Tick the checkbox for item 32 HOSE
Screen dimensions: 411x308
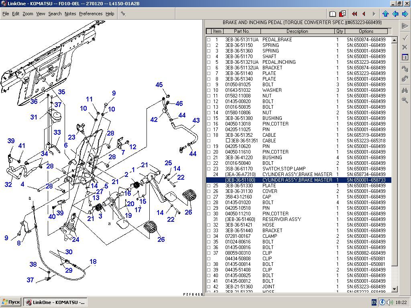[209, 225]
